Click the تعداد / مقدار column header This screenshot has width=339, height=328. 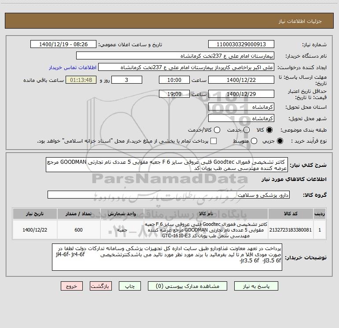tap(78, 214)
